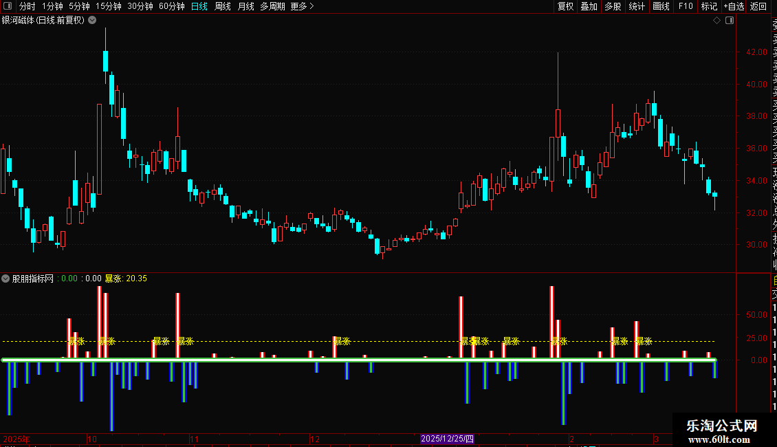Select the 5分钟 period tab

pyautogui.click(x=79, y=6)
